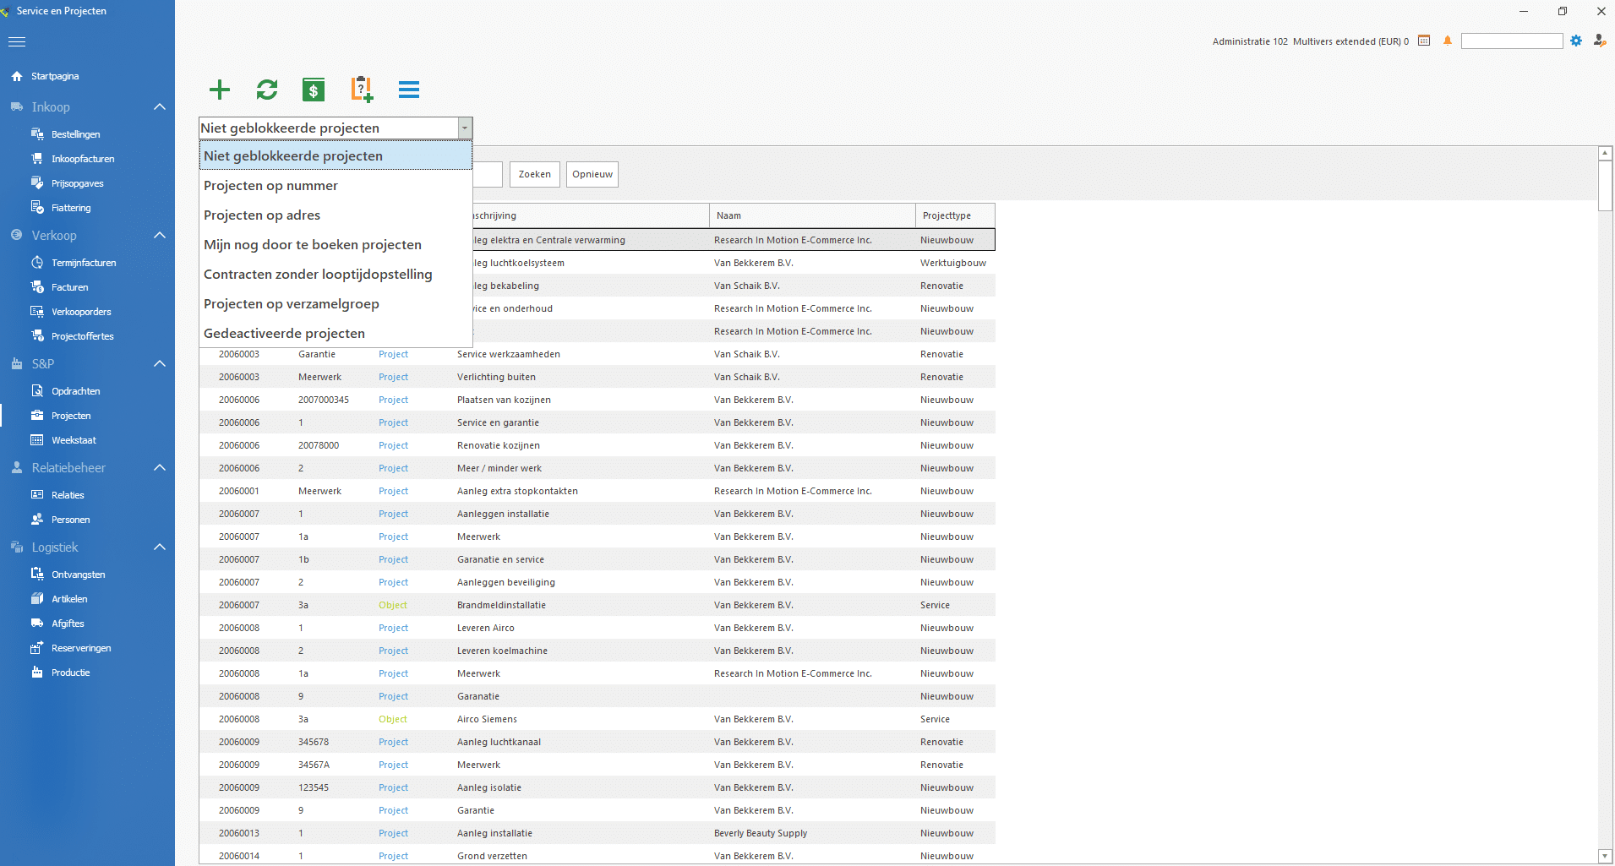This screenshot has width=1615, height=866.
Task: Click the orange clipboard question mark icon
Action: click(362, 90)
